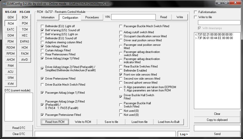Click Read from RCM button

55,122
